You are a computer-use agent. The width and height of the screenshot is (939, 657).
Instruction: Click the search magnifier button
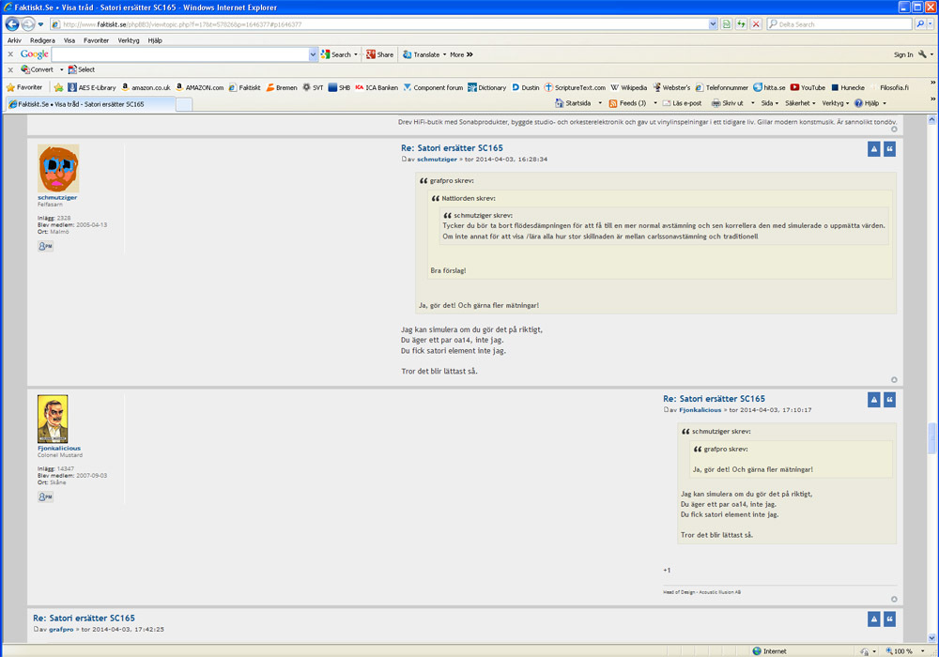pos(920,24)
